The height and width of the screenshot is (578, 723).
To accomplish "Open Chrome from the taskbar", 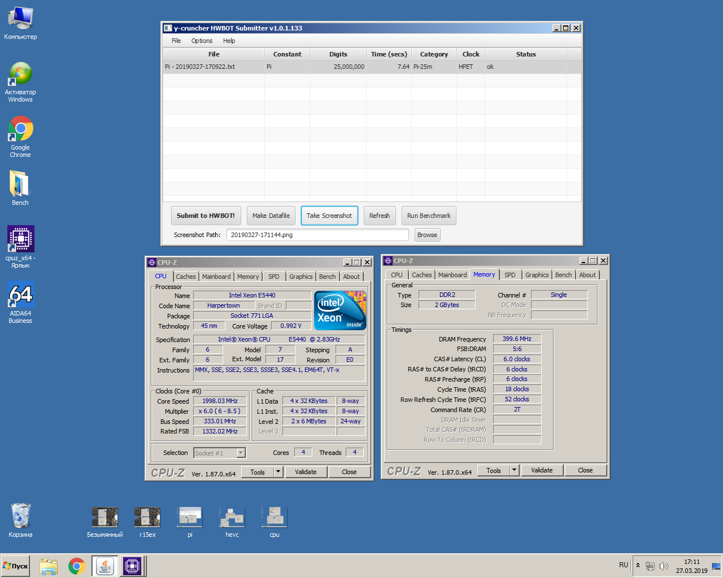I will click(x=77, y=566).
